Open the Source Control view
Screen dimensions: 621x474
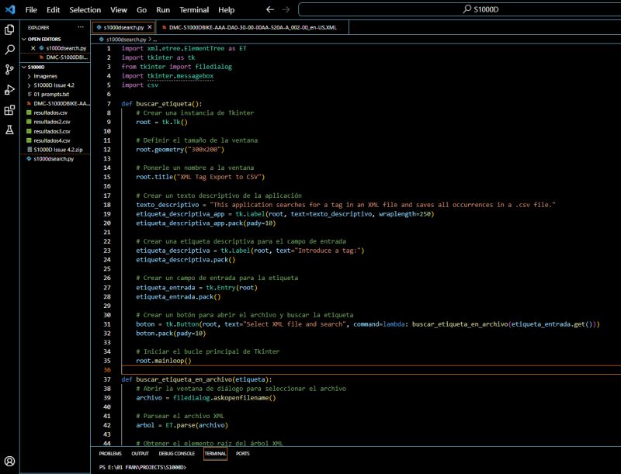point(10,70)
